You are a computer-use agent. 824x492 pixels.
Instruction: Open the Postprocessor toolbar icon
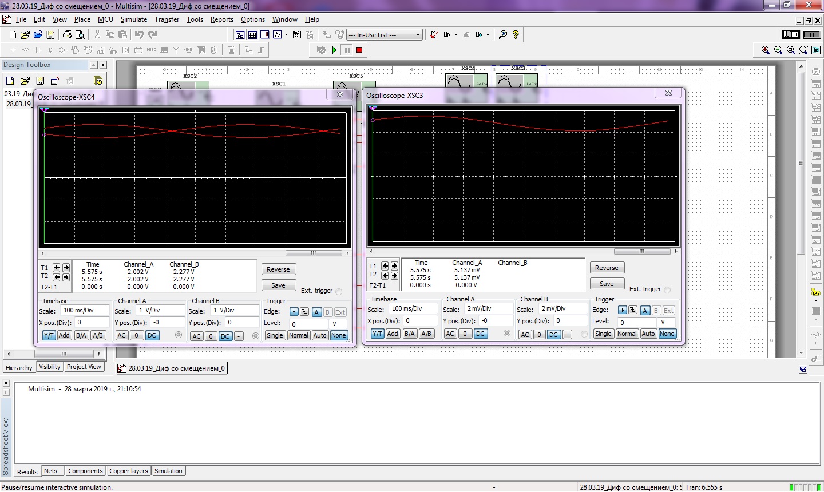point(297,35)
